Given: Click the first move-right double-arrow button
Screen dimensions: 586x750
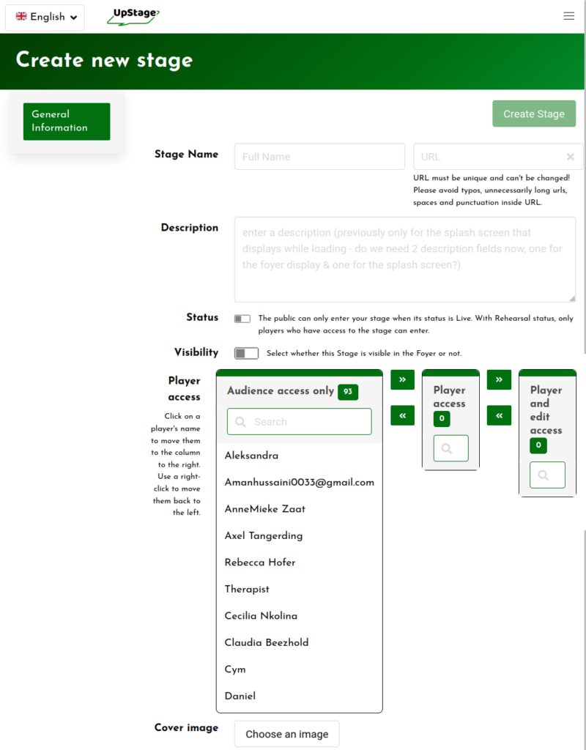Looking at the screenshot, I should (x=402, y=380).
